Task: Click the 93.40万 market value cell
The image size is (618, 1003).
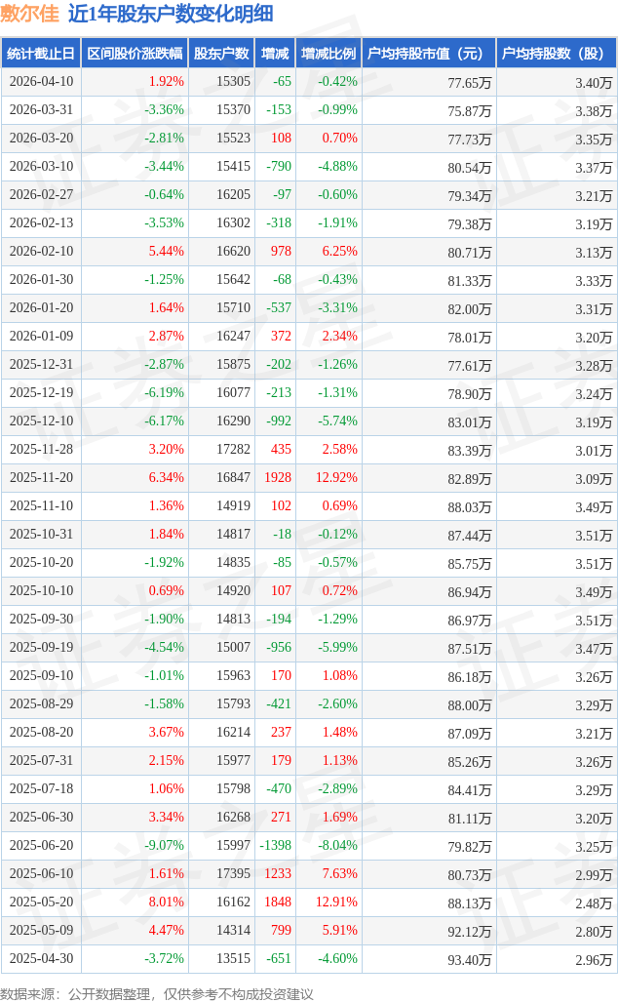Action: (x=469, y=960)
